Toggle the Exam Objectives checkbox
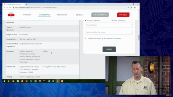 (112, 20)
